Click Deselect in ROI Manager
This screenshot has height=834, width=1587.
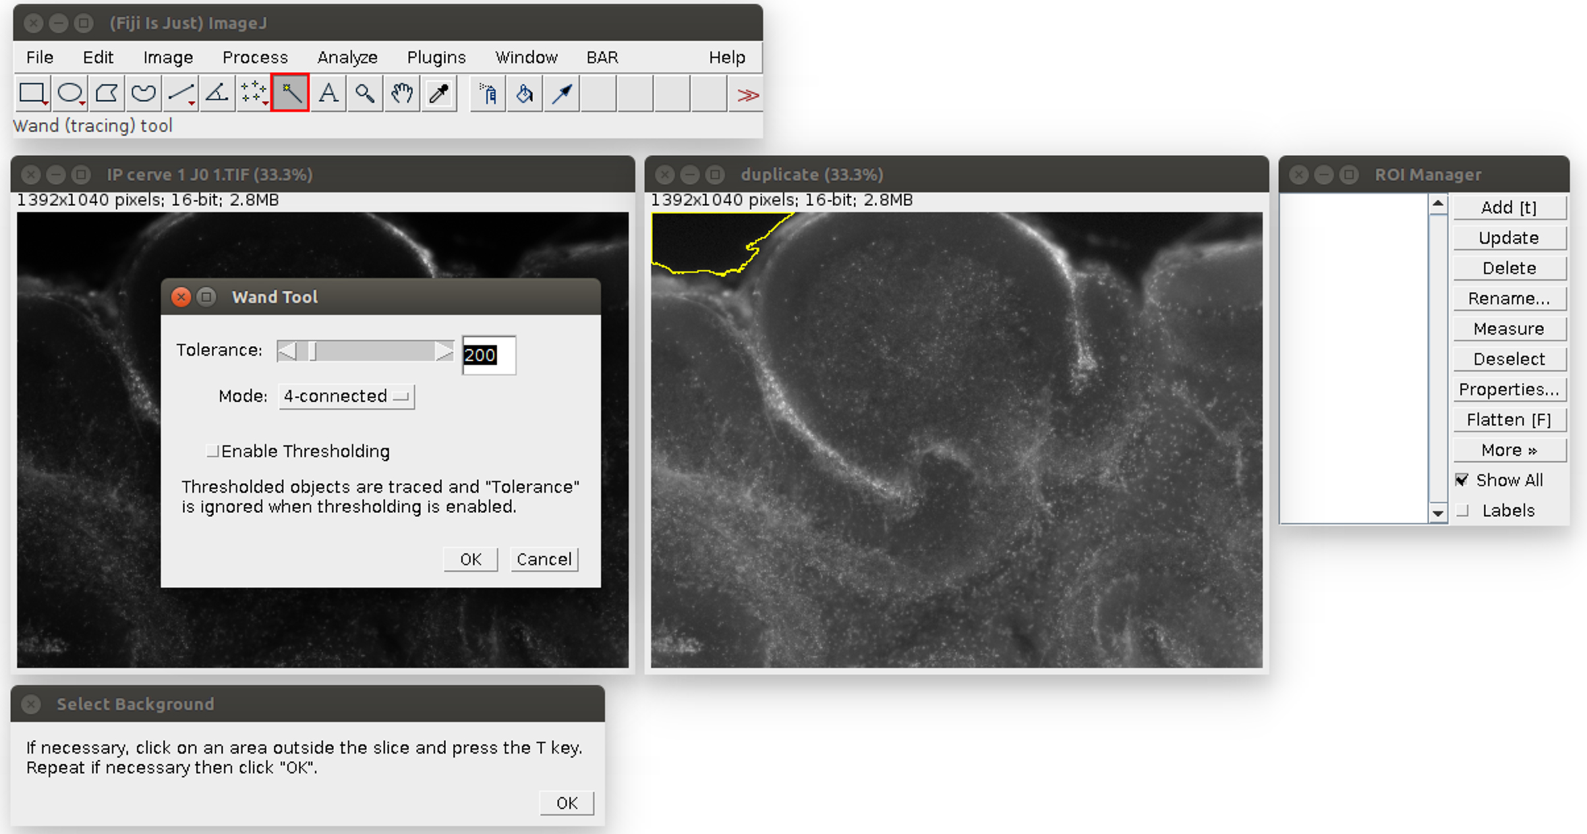[x=1509, y=359]
